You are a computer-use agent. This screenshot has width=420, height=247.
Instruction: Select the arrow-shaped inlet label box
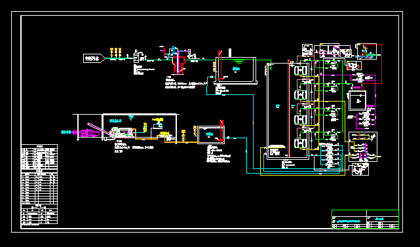[94, 58]
